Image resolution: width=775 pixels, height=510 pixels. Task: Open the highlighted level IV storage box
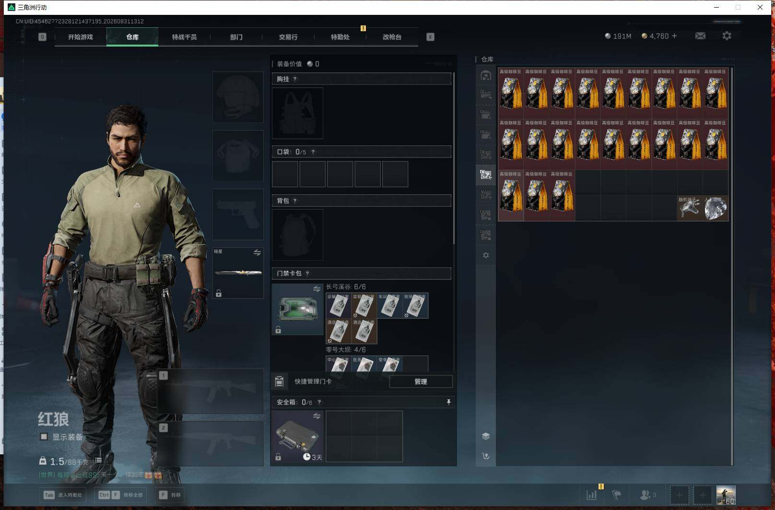pos(486,175)
